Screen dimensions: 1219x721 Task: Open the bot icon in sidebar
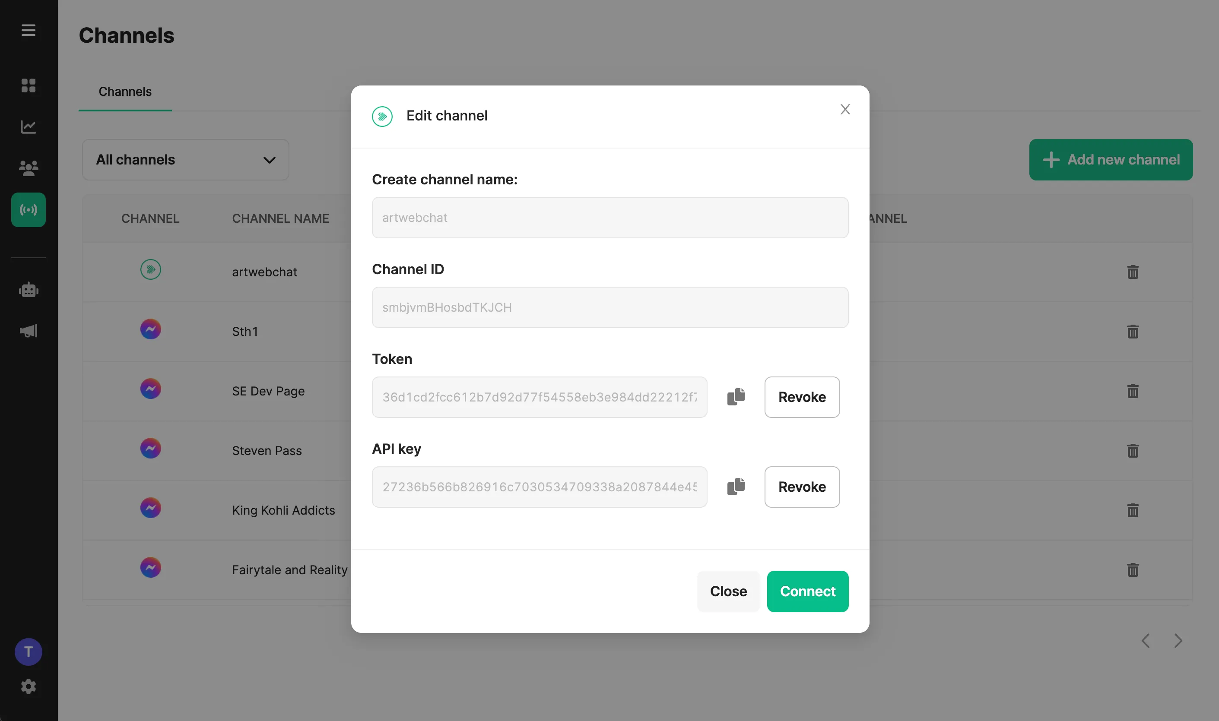(x=28, y=290)
